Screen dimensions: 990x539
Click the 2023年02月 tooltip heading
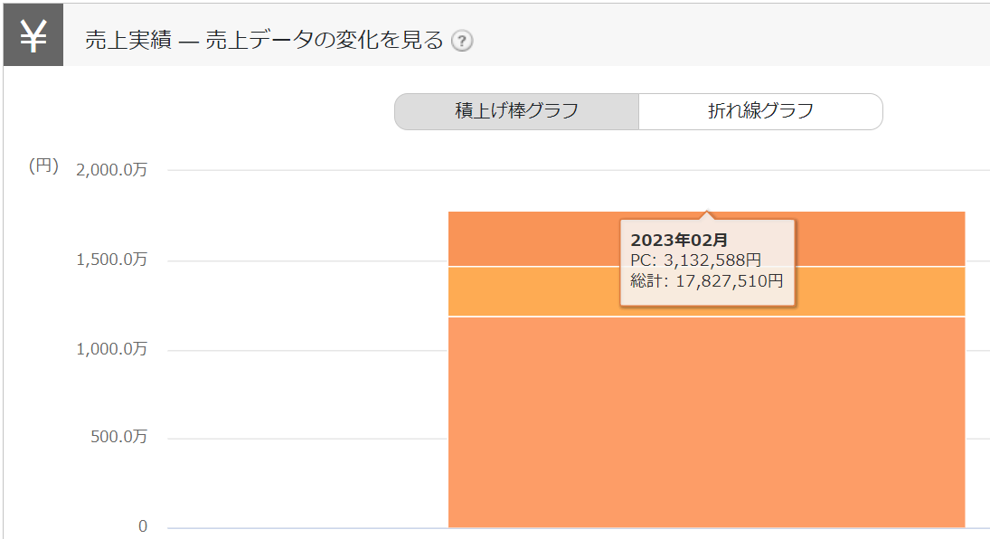pyautogui.click(x=679, y=240)
